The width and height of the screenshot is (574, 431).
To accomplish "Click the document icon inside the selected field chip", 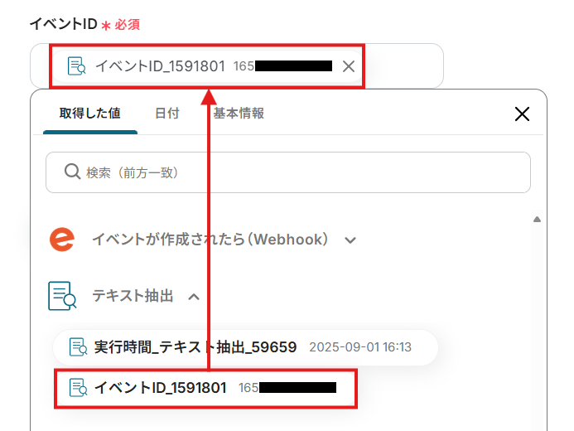I will (76, 66).
